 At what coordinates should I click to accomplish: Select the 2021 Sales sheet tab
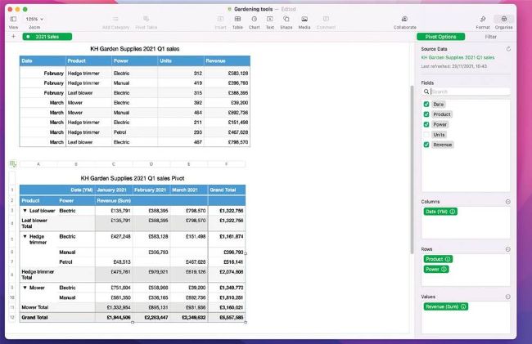click(x=48, y=37)
